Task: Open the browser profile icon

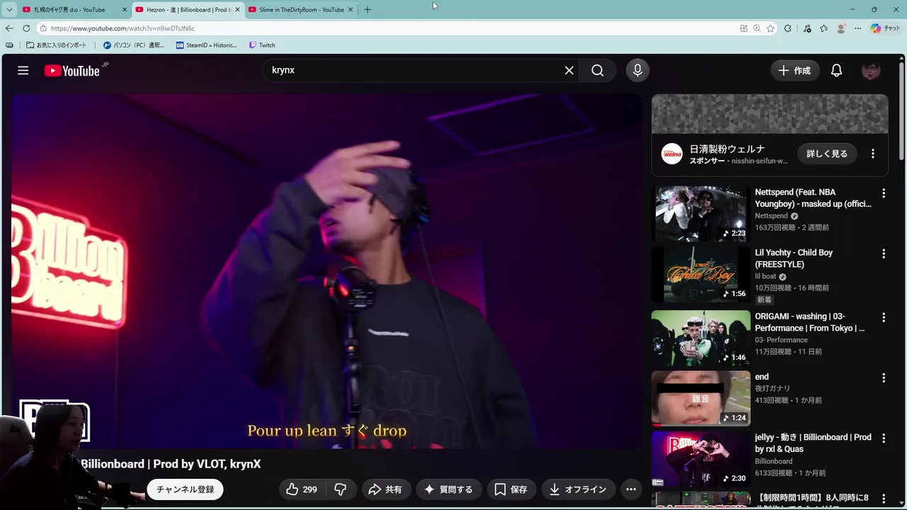Action: tap(841, 28)
